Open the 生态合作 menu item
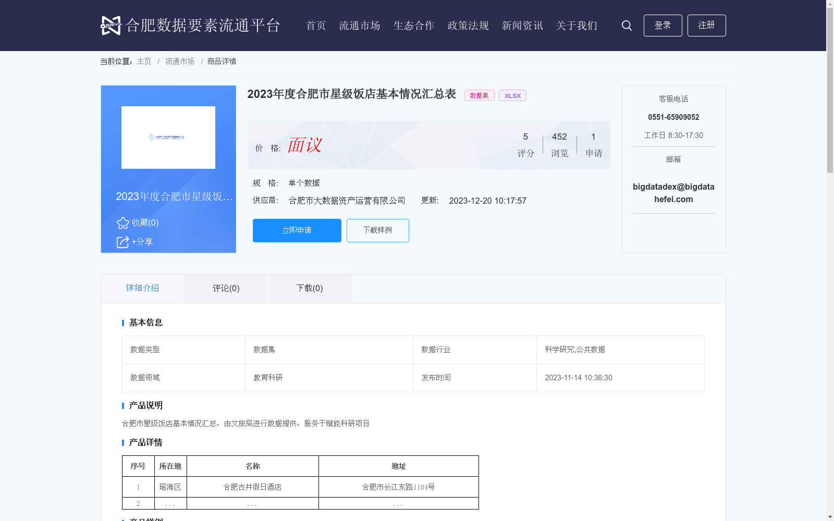 click(x=414, y=26)
